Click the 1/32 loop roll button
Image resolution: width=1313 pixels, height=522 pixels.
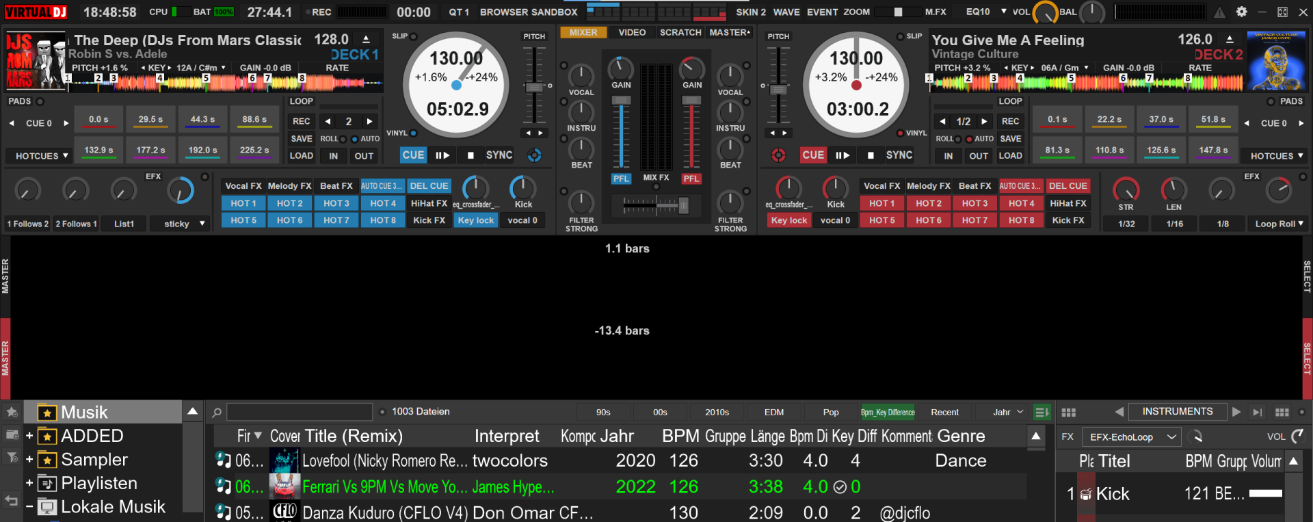click(x=1126, y=224)
